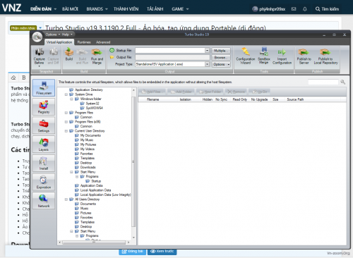Open the Filesystem panel in the sidebar
The width and height of the screenshot is (353, 258).
coord(44,87)
